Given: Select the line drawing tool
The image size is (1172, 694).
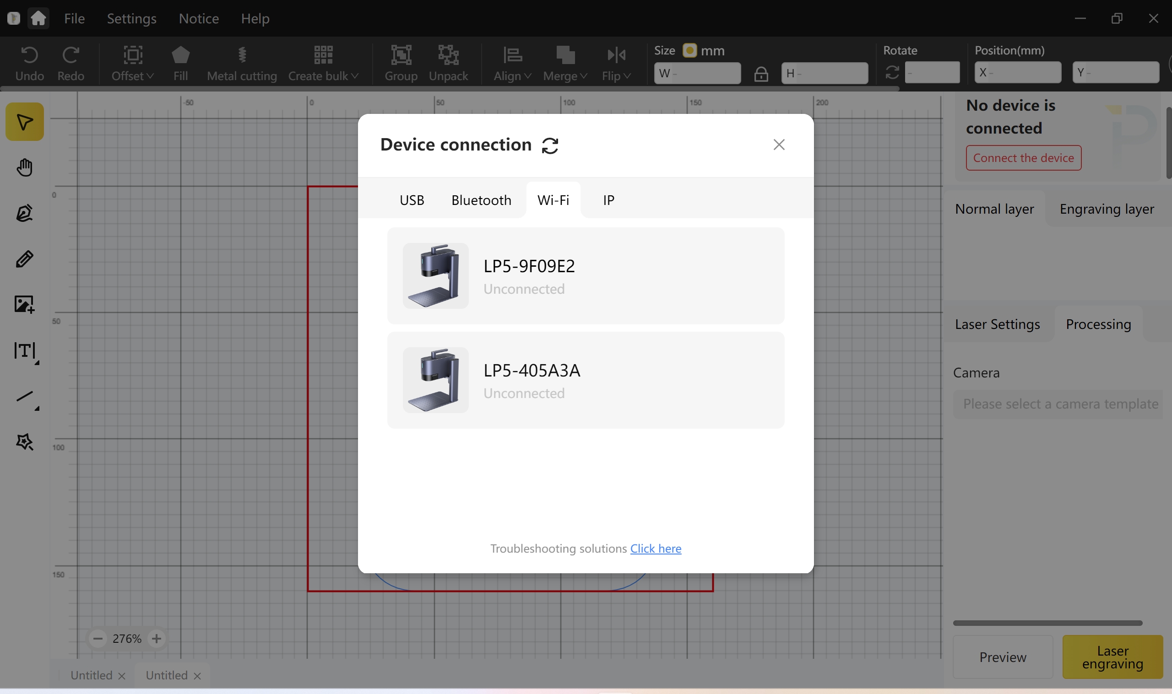Looking at the screenshot, I should (24, 397).
